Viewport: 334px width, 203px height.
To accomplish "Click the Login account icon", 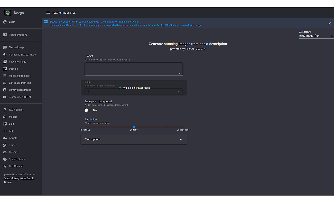I will click(5, 22).
